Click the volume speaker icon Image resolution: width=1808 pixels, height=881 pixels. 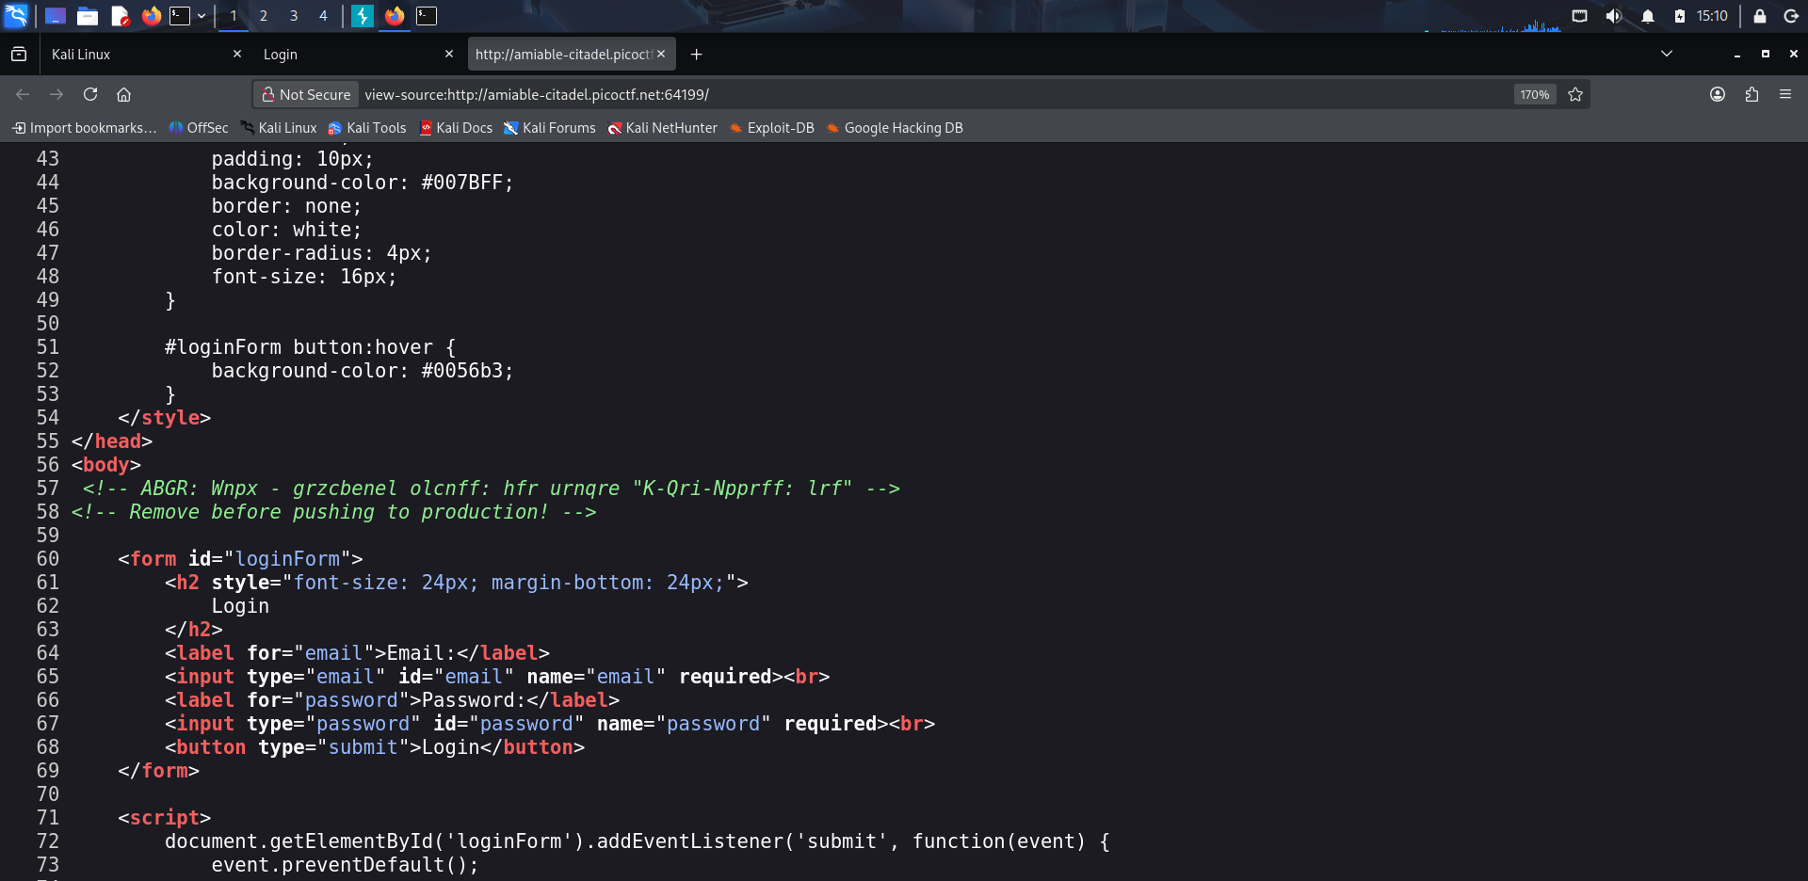pos(1614,16)
